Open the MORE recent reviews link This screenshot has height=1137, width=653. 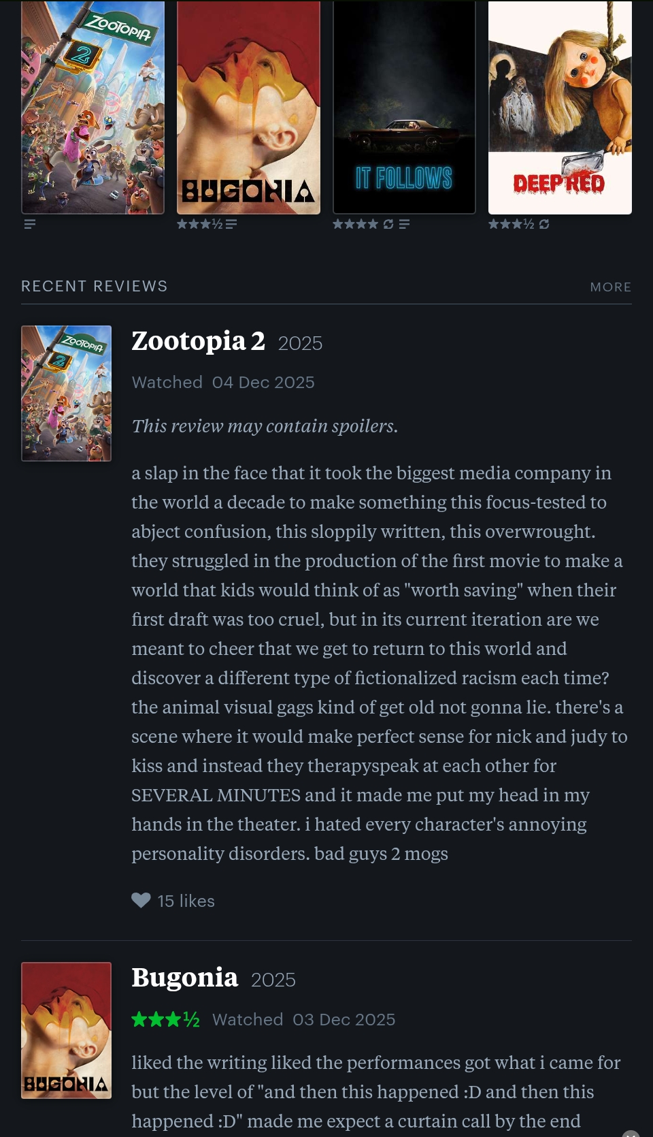(x=610, y=287)
